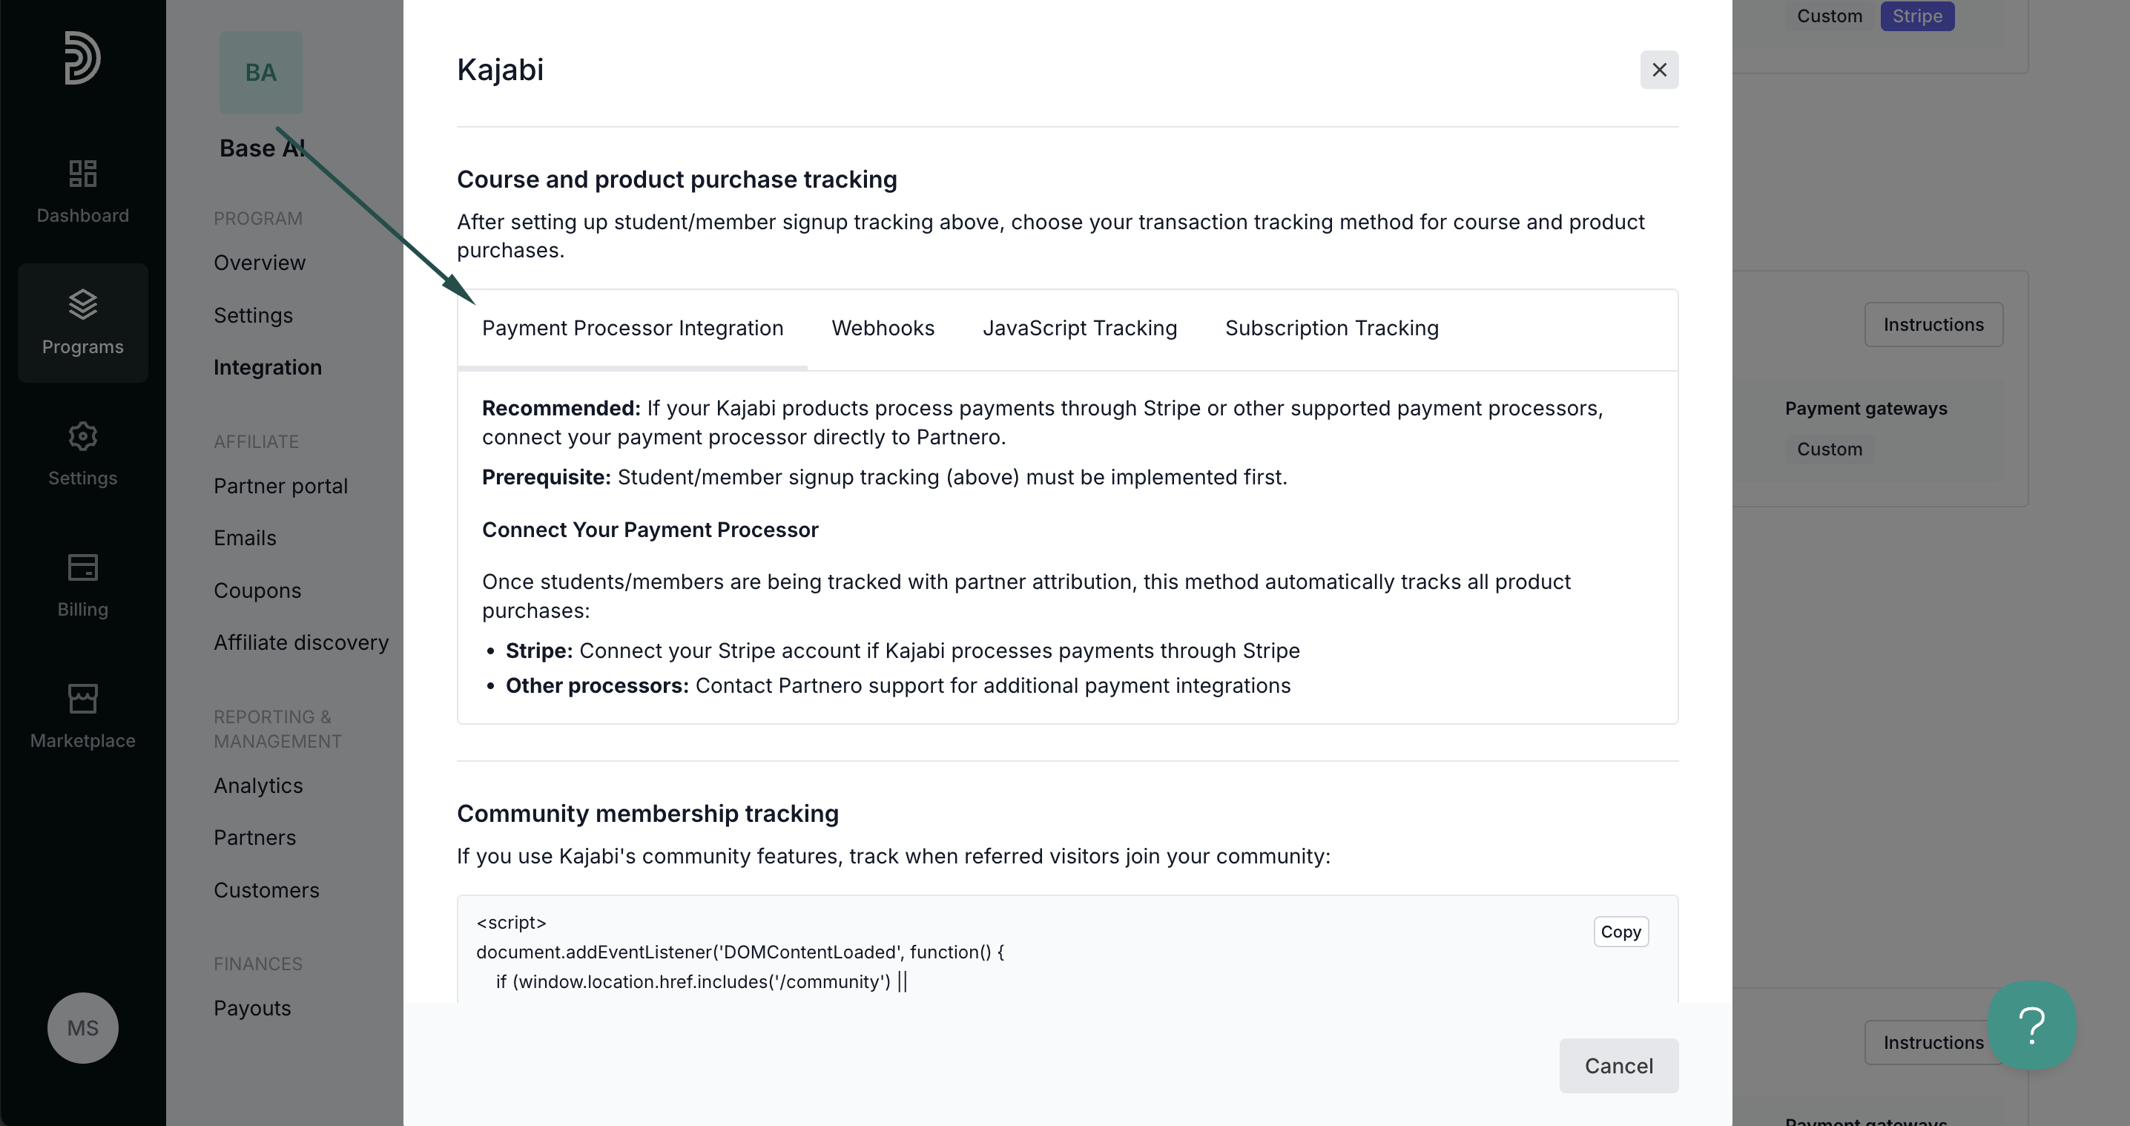Select the Subscription Tracking tab

click(1331, 328)
